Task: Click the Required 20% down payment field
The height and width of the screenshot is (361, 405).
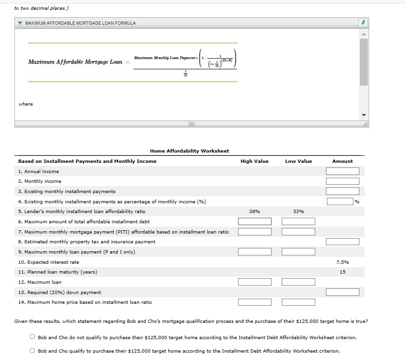Action: tap(343, 292)
